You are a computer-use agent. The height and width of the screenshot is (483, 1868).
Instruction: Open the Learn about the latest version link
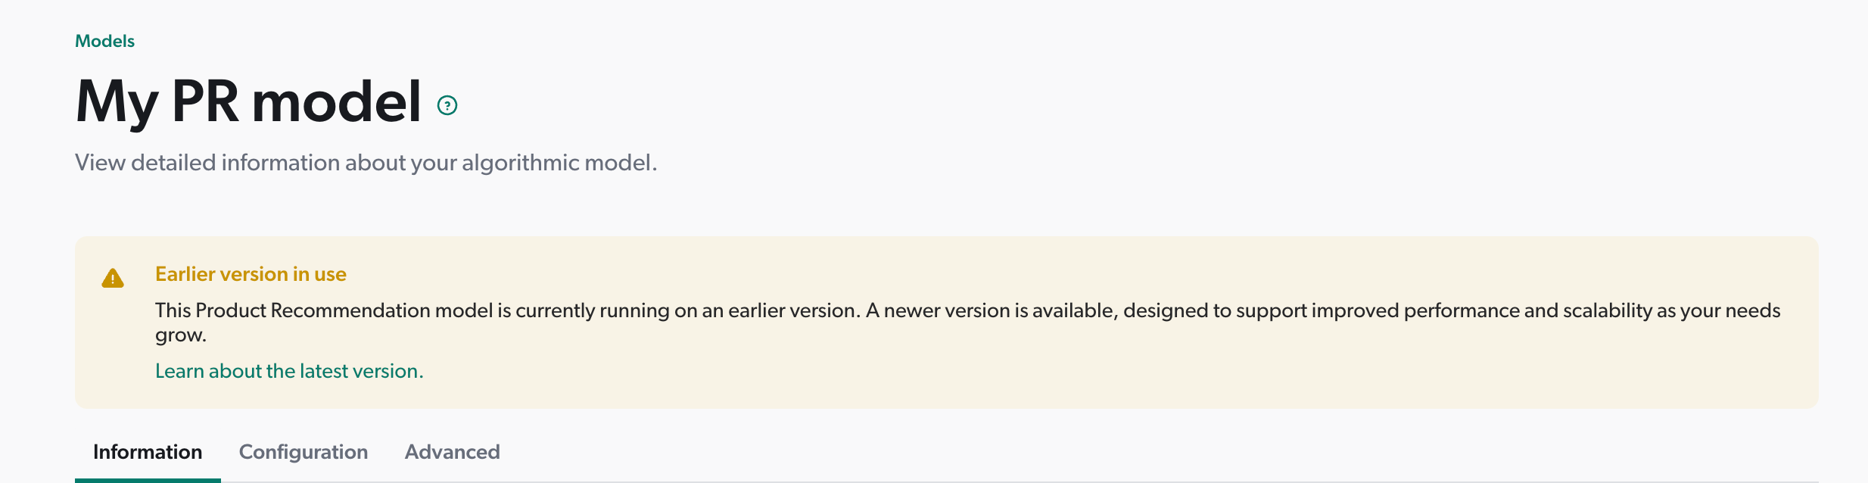[x=289, y=371]
